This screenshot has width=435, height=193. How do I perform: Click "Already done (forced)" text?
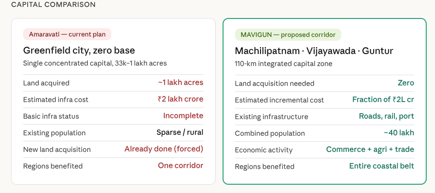pos(164,149)
